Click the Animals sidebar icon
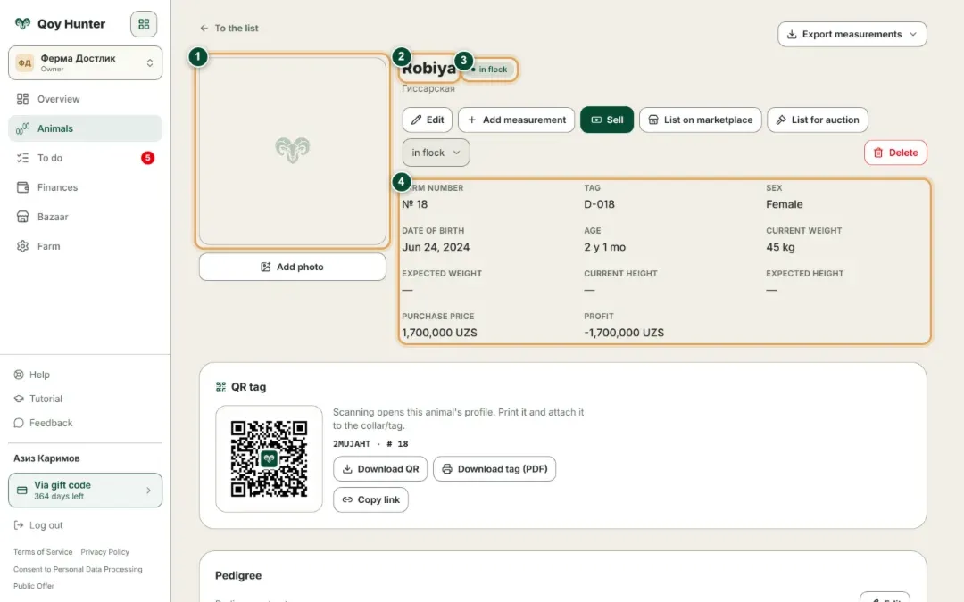This screenshot has width=964, height=602. (22, 128)
